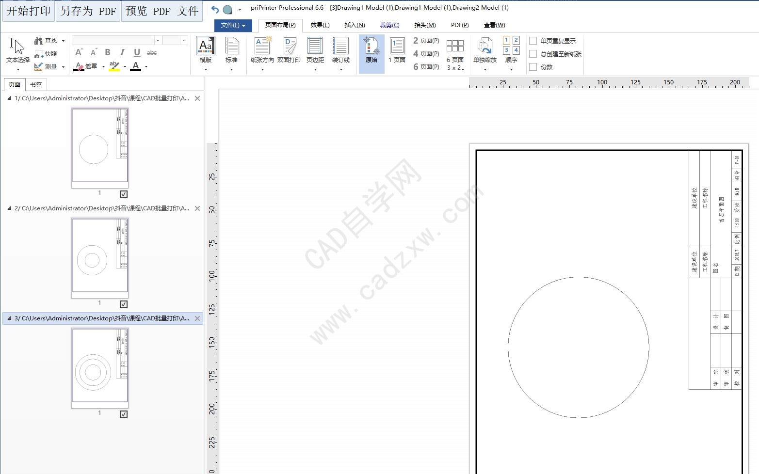Expand the 测量 dropdown arrow
The width and height of the screenshot is (759, 474).
[x=63, y=67]
